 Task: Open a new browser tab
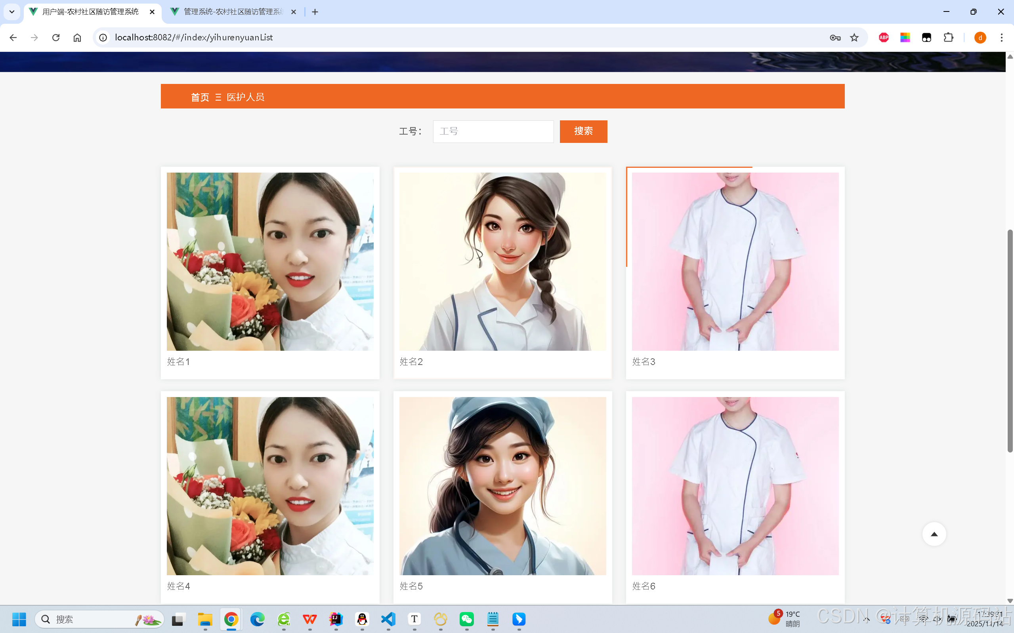click(315, 12)
